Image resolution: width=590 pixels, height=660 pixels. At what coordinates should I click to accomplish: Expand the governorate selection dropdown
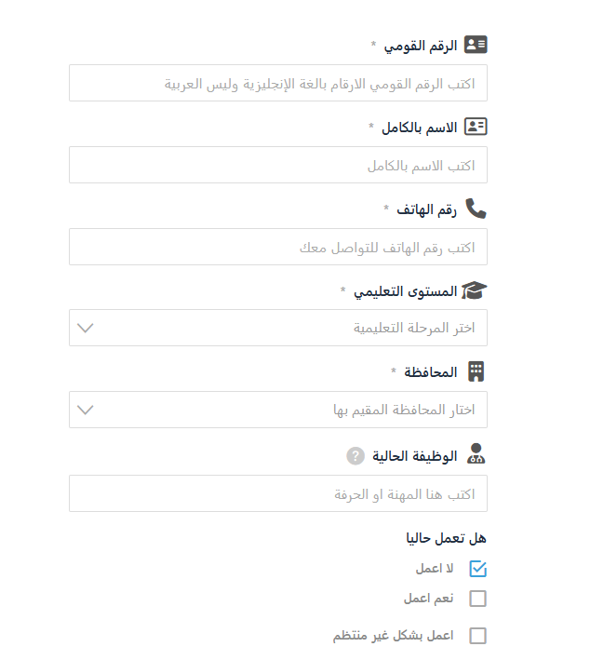[x=277, y=410]
